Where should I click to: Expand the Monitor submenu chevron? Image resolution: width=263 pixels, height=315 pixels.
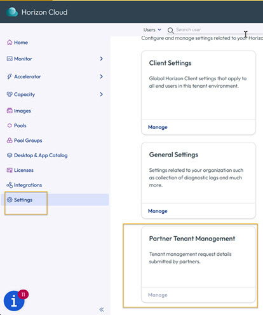(102, 59)
